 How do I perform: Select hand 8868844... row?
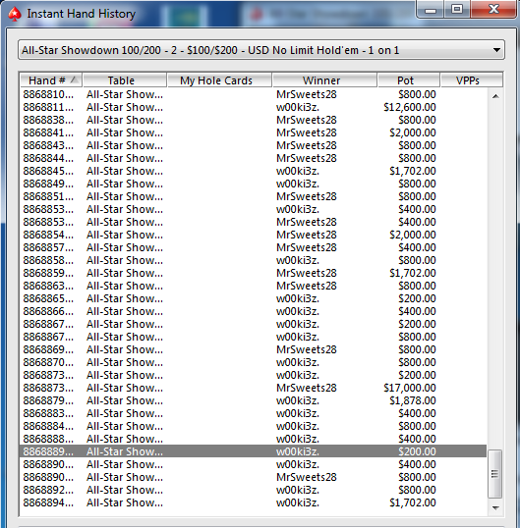253,158
